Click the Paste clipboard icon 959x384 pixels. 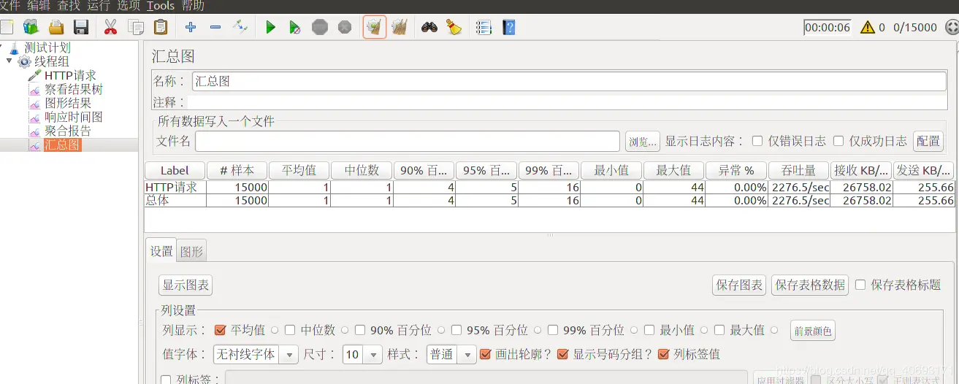point(161,28)
